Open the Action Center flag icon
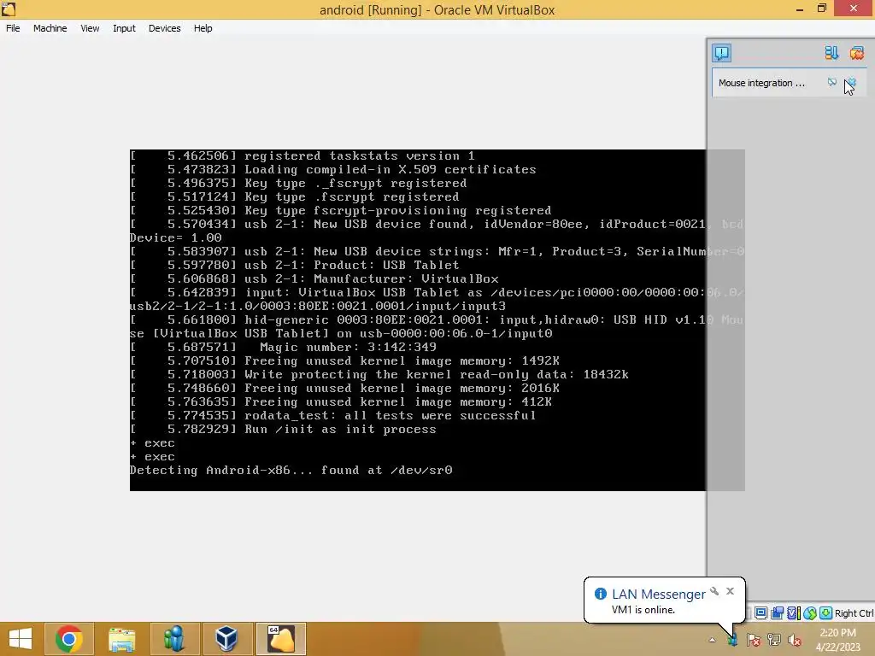This screenshot has width=875, height=656. (754, 640)
